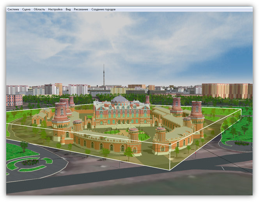Open the Создание городов menu
Screen dimensions: 259x202
(103, 9)
